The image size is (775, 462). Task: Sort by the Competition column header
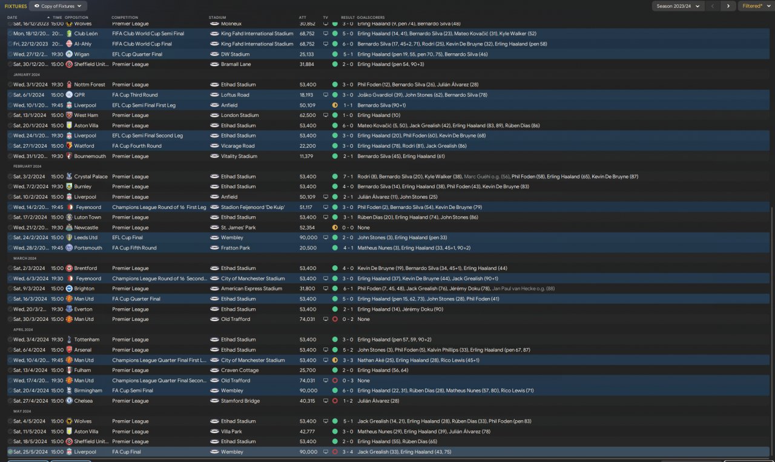pos(125,18)
